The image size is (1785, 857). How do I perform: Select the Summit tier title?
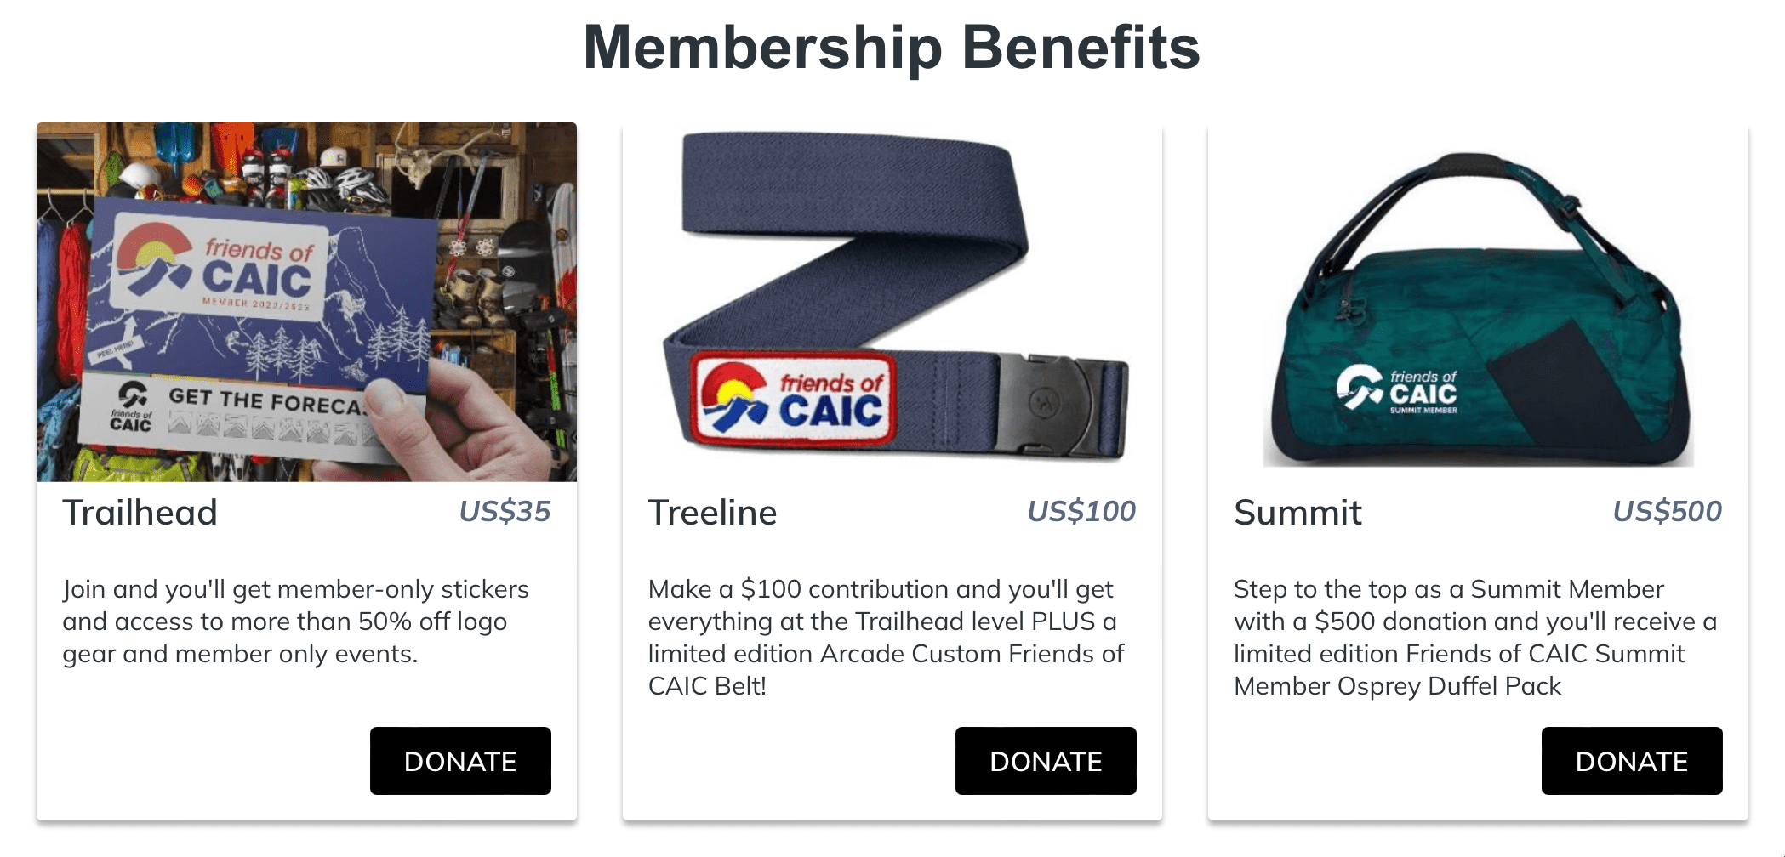1297,513
